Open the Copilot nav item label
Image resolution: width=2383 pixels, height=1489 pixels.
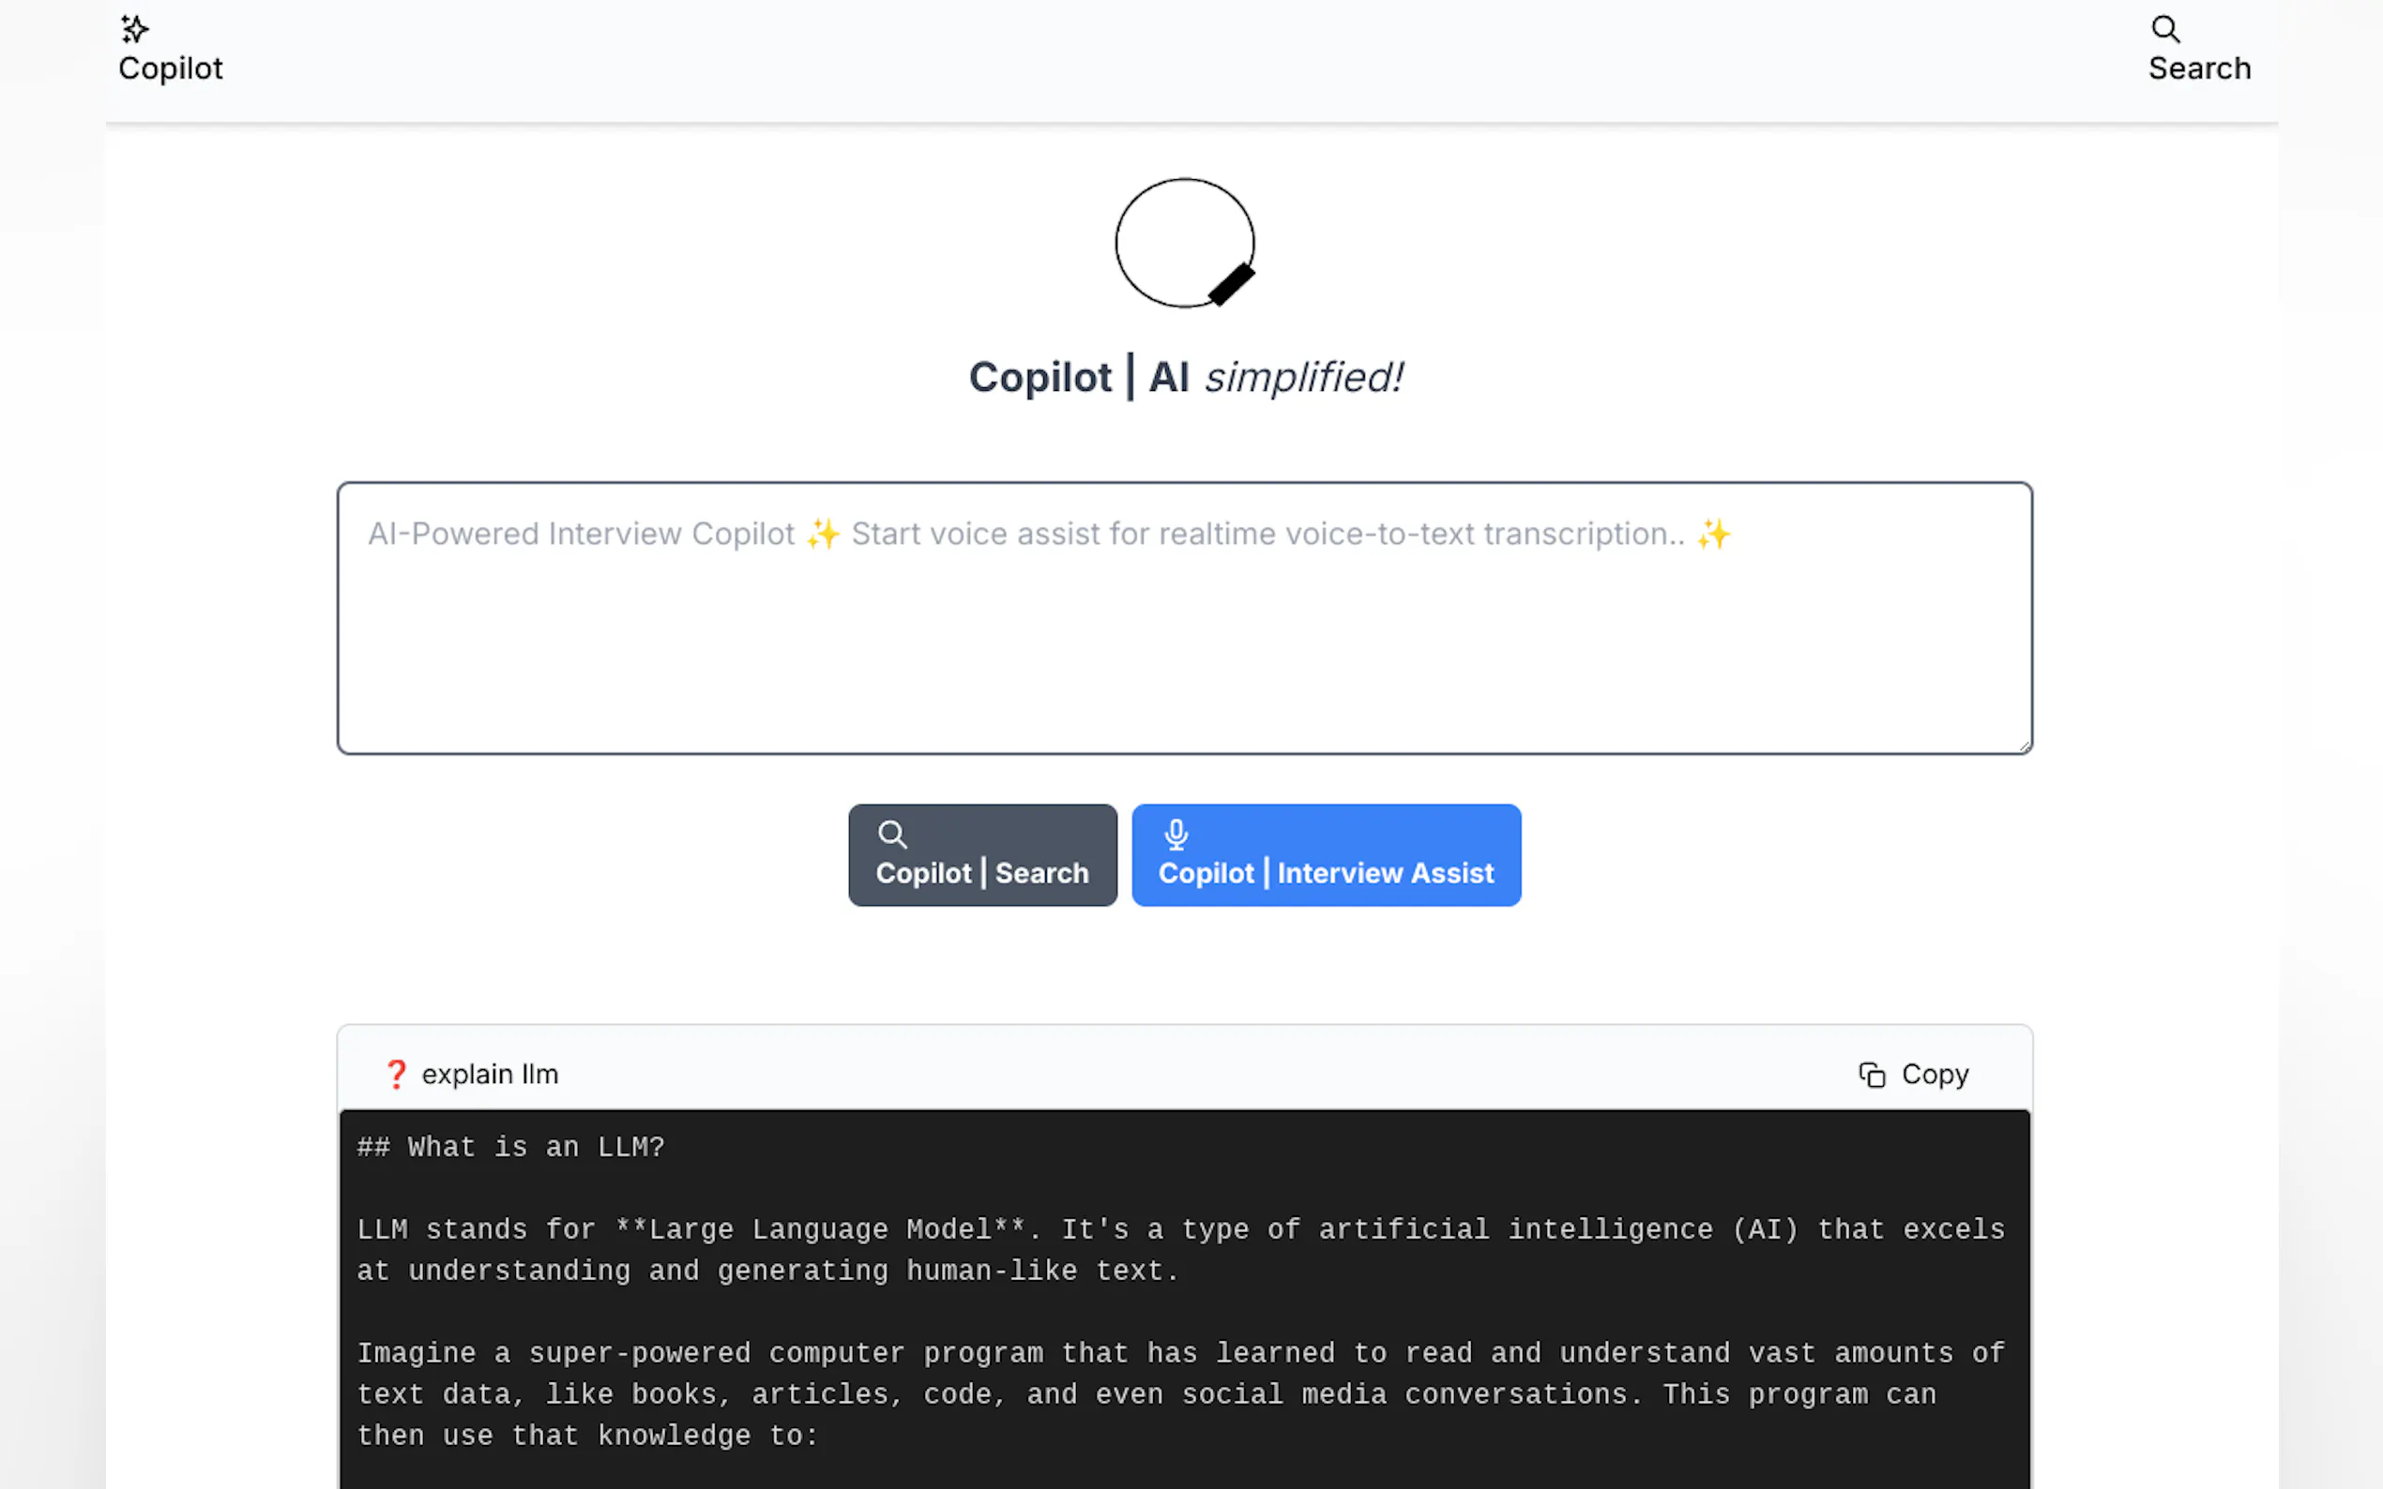point(171,68)
